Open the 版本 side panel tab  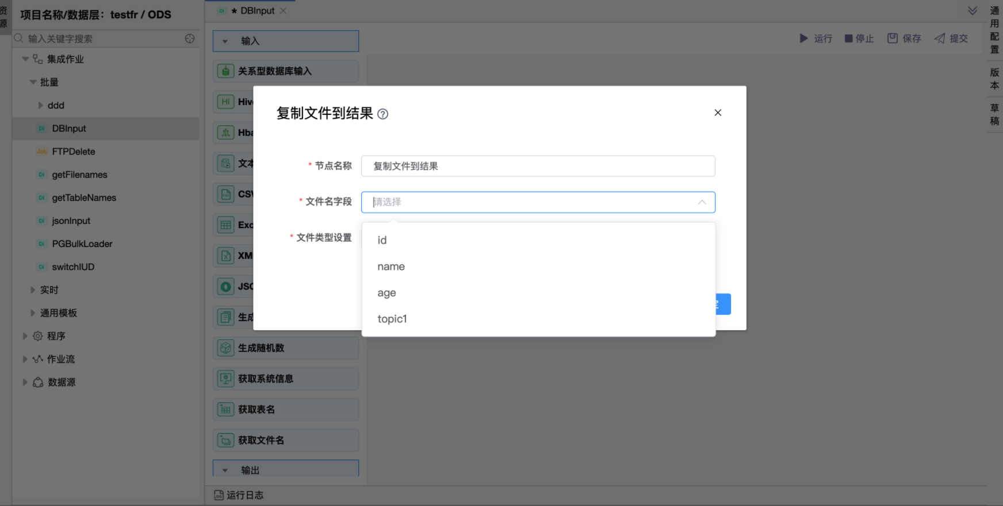click(x=994, y=79)
